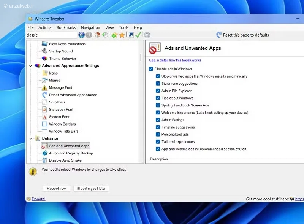Toggle Tailored experiences checkbox
The image size is (304, 224).
click(158, 142)
